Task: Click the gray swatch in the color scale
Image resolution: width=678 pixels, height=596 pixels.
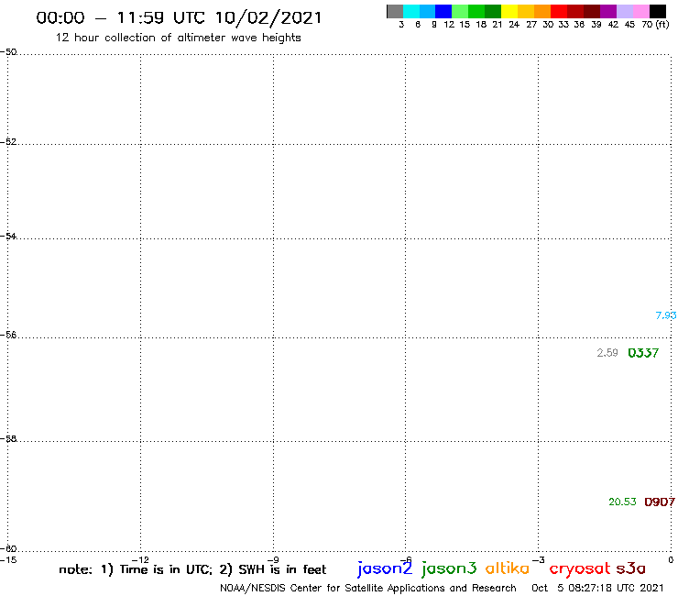Action: 395,12
